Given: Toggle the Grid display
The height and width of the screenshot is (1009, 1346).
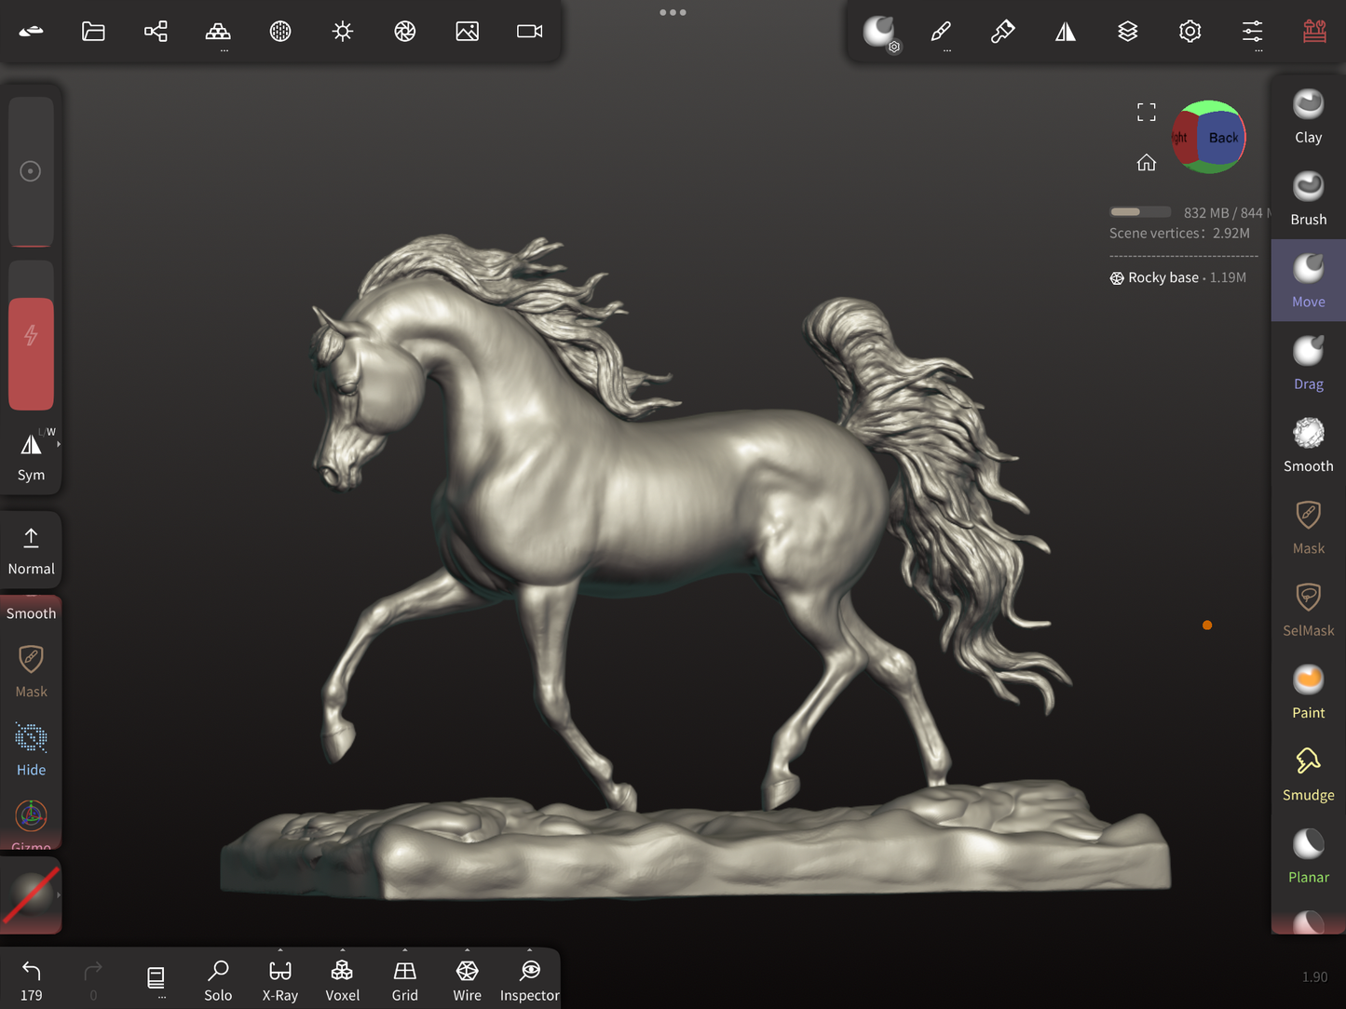Looking at the screenshot, I should [x=404, y=980].
